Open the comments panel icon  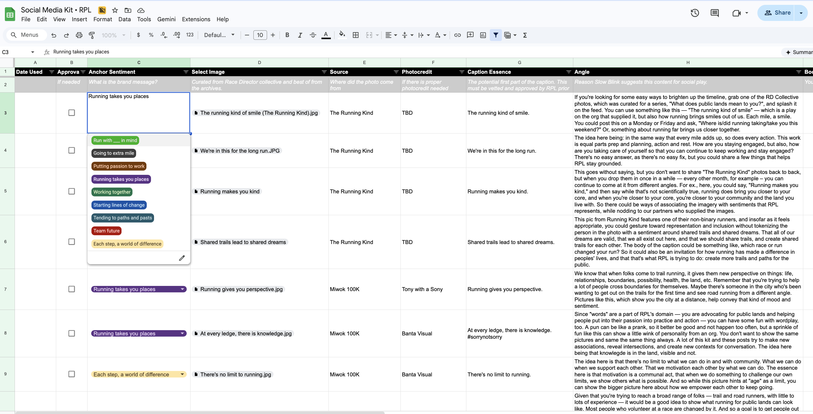coord(715,13)
